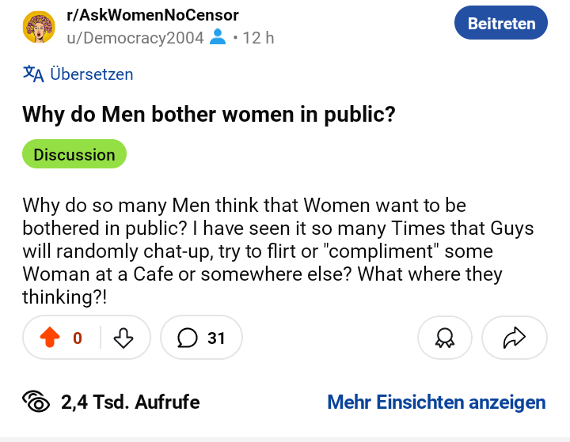This screenshot has height=442, width=570.
Task: Click the post body text paragraph
Action: coord(277,251)
